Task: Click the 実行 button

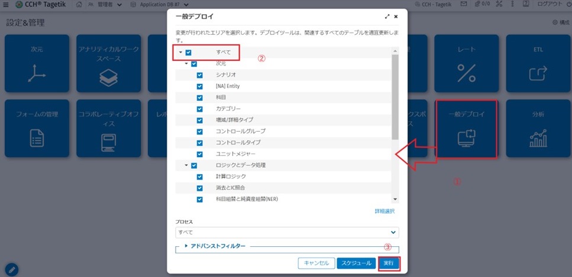Action: [x=389, y=263]
